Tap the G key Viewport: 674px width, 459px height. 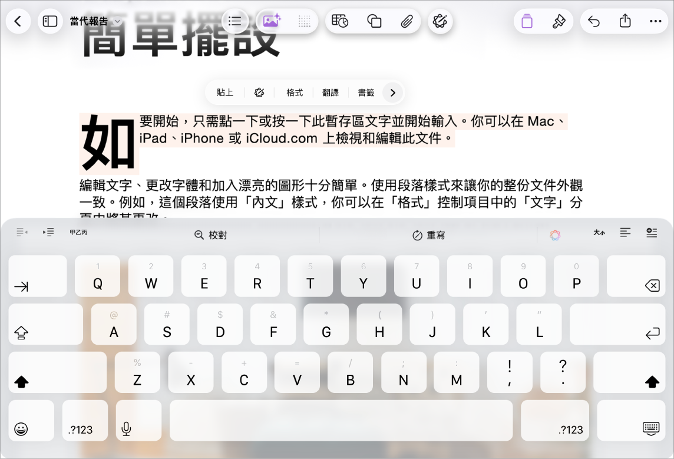tap(326, 325)
